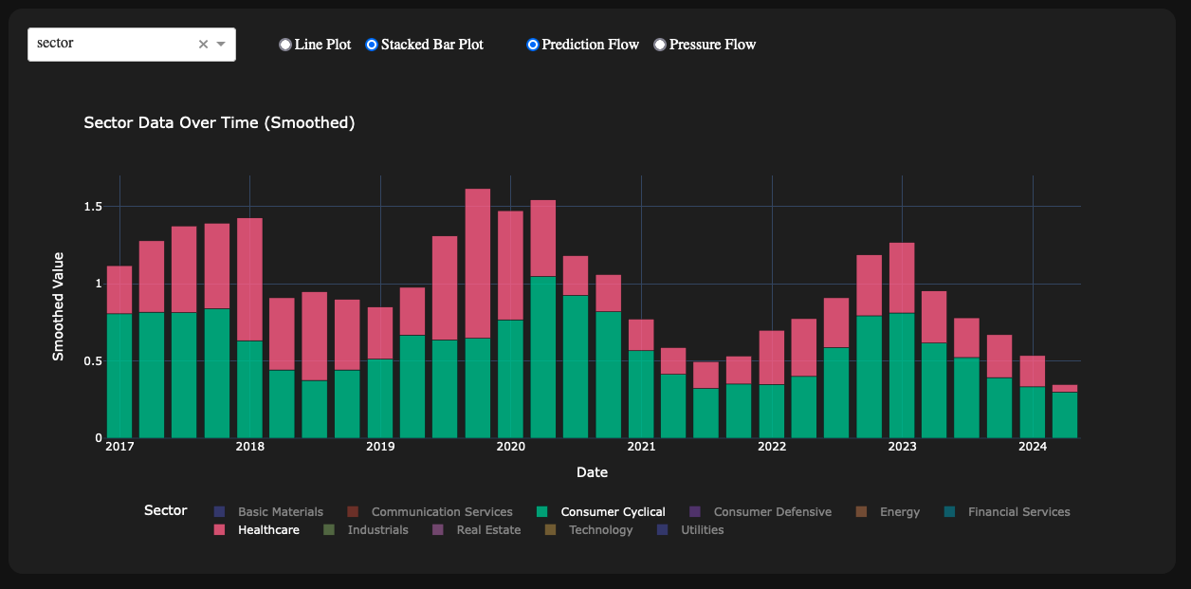Clear the sector selection with the x icon
This screenshot has width=1191, height=589.
click(203, 45)
